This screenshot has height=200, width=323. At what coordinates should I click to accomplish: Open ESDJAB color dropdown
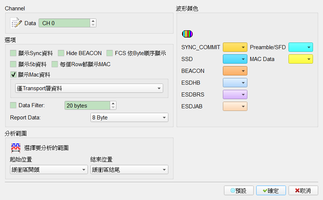click(235, 106)
